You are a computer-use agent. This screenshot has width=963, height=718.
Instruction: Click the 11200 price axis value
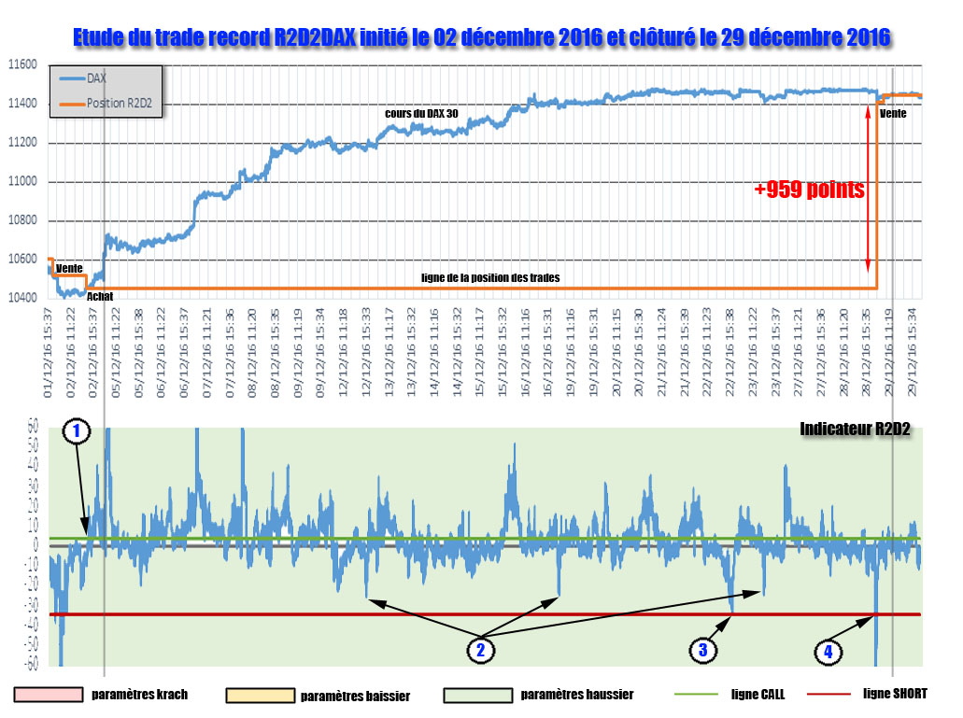pos(22,142)
